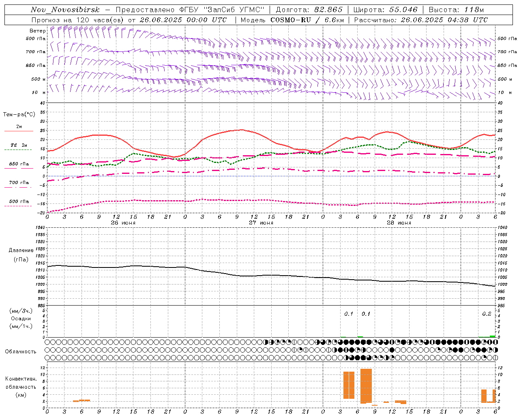Click the 0.2 precipitation value
The height and width of the screenshot is (415, 519).
[487, 314]
